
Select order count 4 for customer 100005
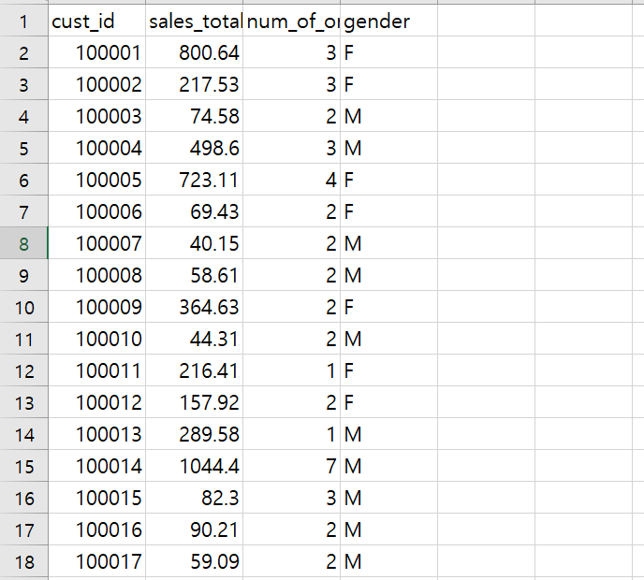pos(292,180)
